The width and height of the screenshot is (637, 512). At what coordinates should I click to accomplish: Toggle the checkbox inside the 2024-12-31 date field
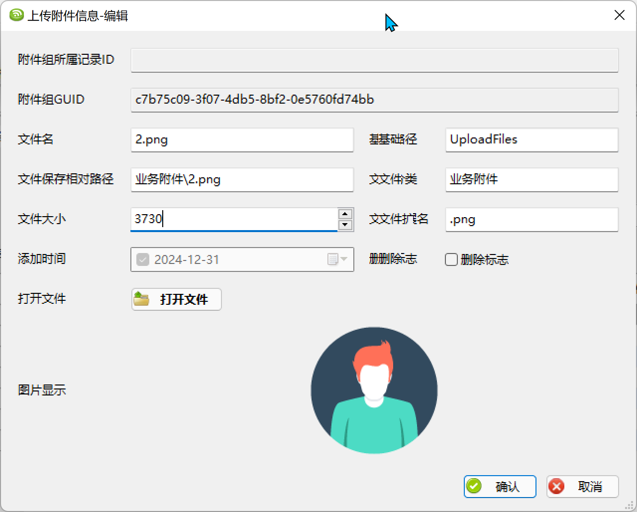pos(143,259)
